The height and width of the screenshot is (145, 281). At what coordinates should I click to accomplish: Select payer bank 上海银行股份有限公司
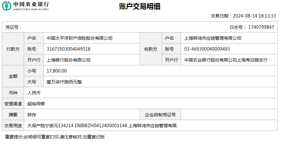click(x=68, y=60)
